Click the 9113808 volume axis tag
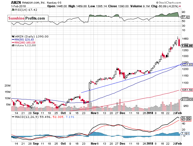Screen dimensions: 193x146 (x=187, y=99)
